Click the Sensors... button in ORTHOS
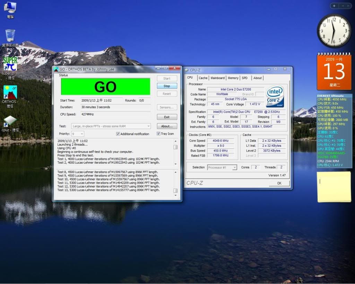 [x=167, y=107]
